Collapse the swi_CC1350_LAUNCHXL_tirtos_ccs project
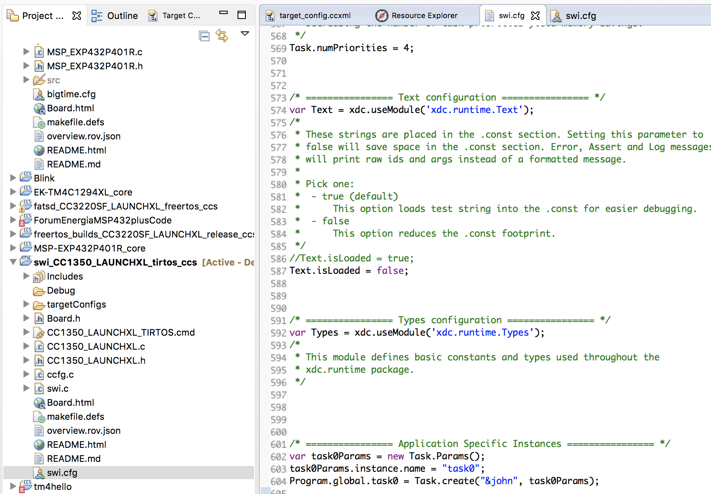711x494 pixels. pos(13,262)
